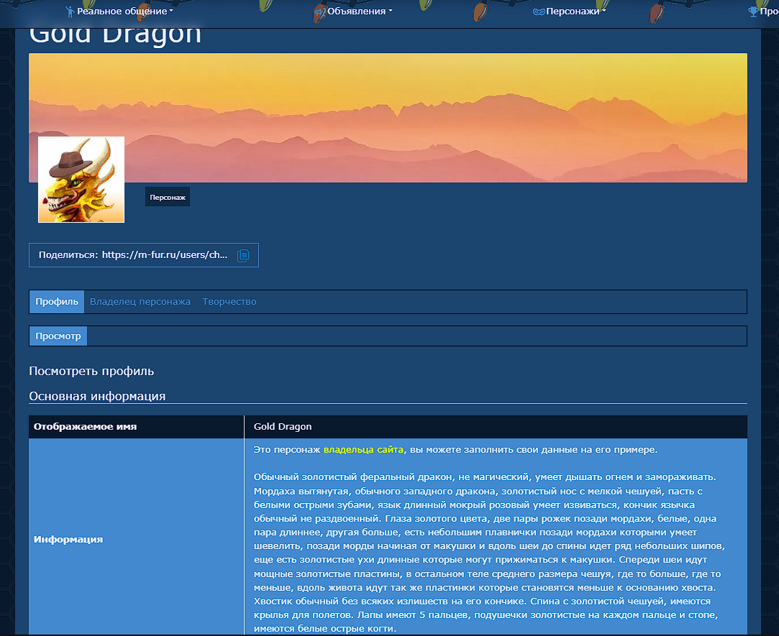Click the mask icon beside Персонажи
Image resolution: width=779 pixels, height=636 pixels.
click(539, 11)
